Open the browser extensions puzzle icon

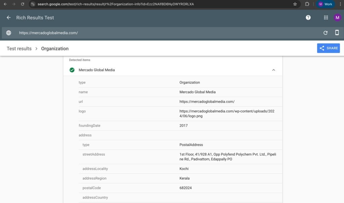(x=307, y=4)
